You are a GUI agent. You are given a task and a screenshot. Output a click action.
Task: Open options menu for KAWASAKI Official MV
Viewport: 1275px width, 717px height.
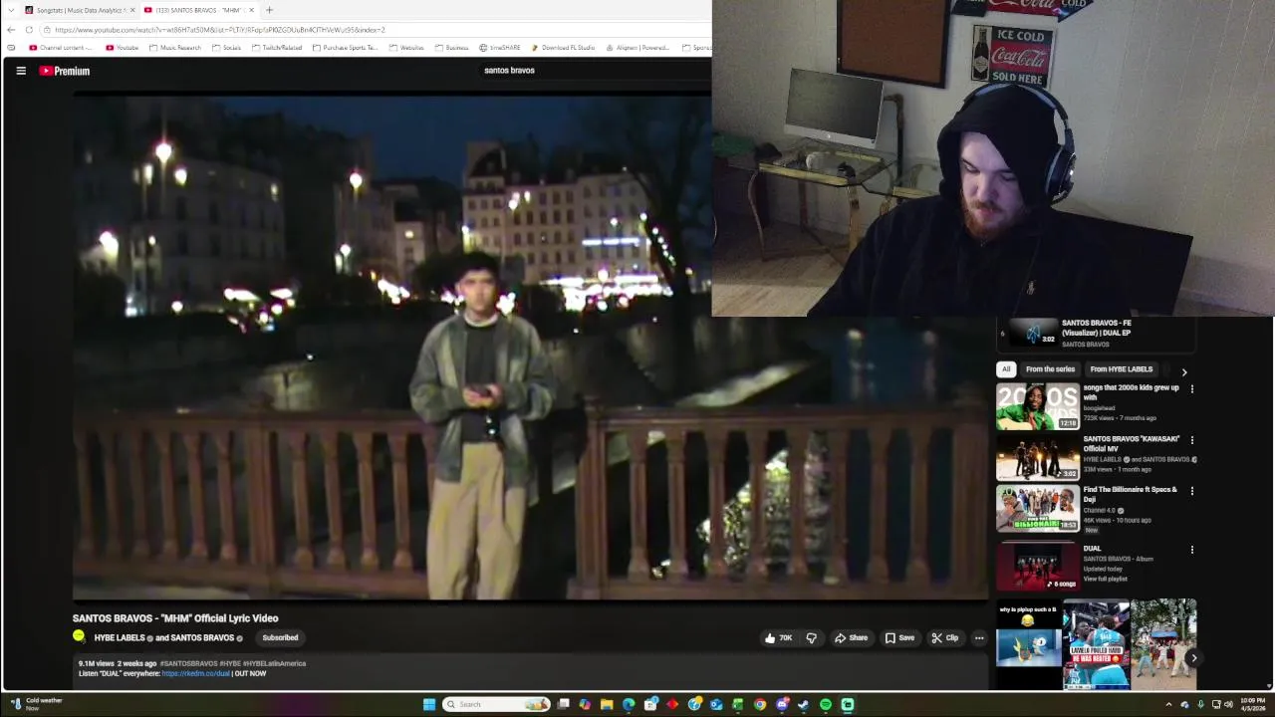(1192, 440)
